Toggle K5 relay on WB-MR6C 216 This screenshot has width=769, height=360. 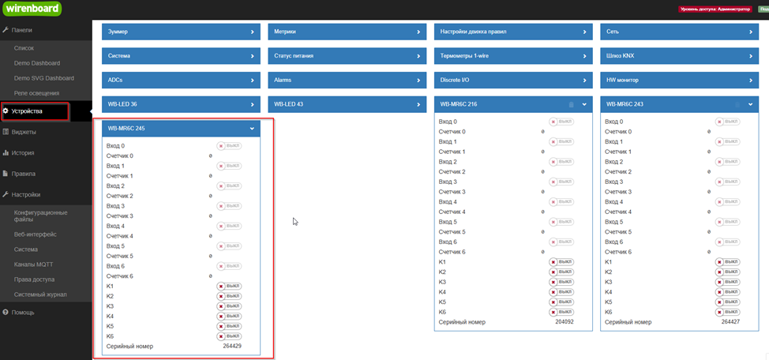point(561,302)
